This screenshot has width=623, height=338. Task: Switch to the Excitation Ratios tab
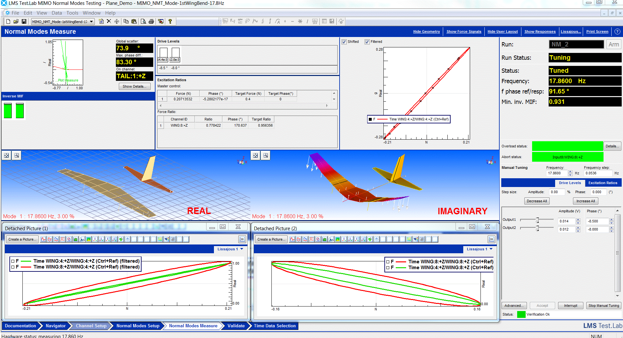tap(603, 183)
